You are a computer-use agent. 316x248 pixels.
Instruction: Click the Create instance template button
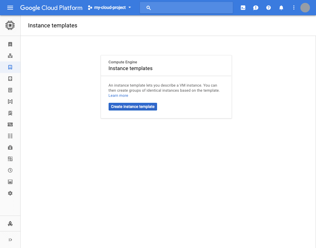[x=133, y=107]
